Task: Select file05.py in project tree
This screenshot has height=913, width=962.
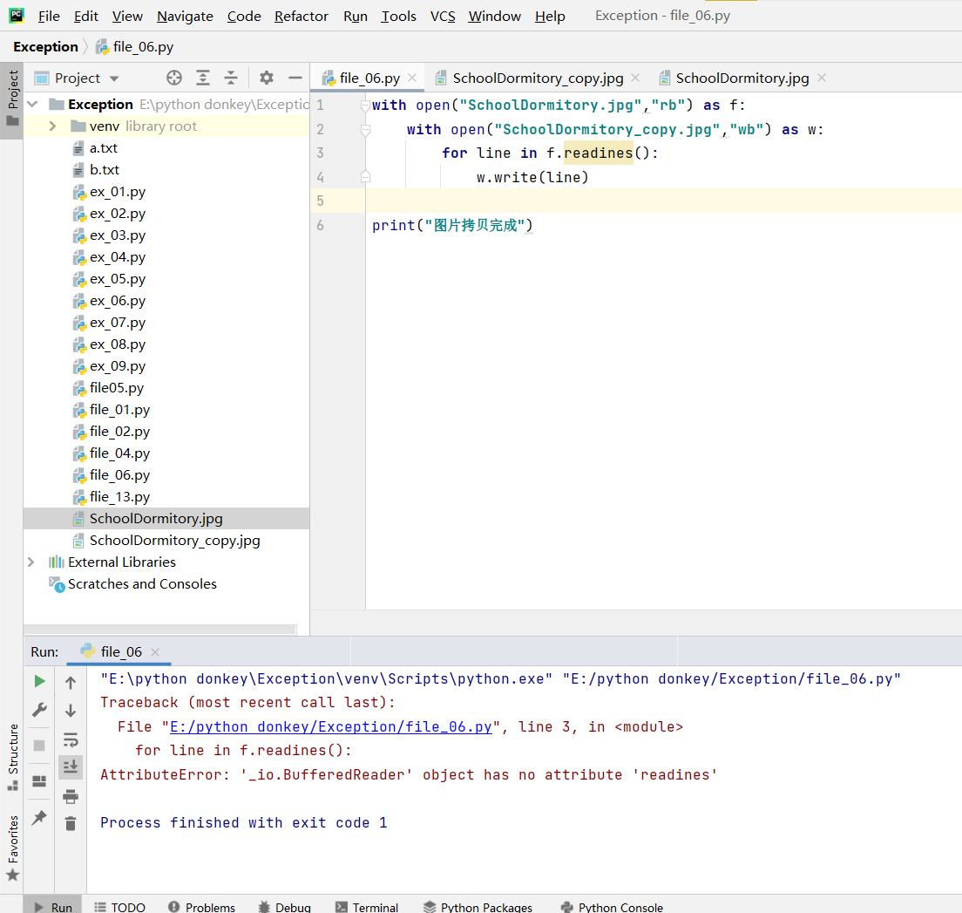Action: (117, 387)
